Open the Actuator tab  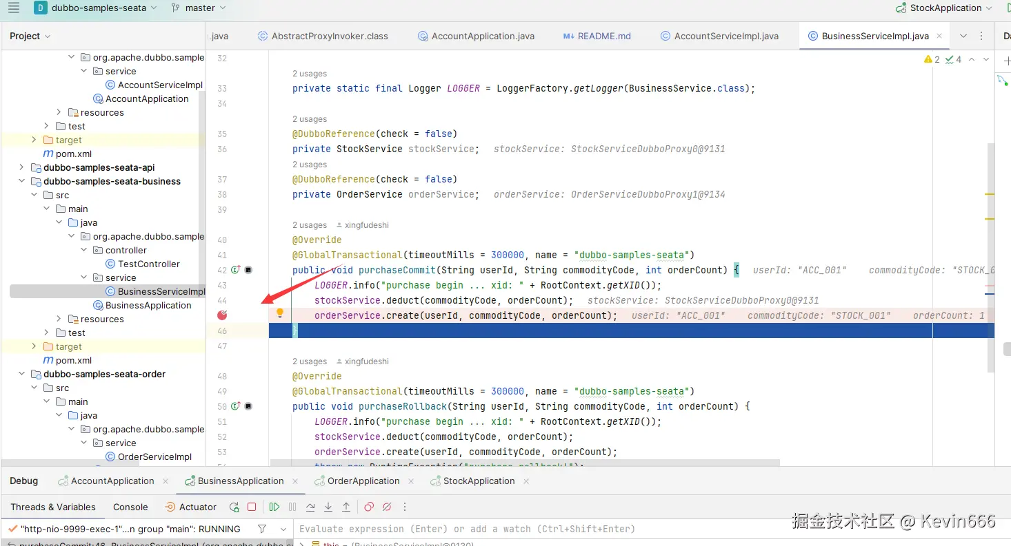(191, 507)
